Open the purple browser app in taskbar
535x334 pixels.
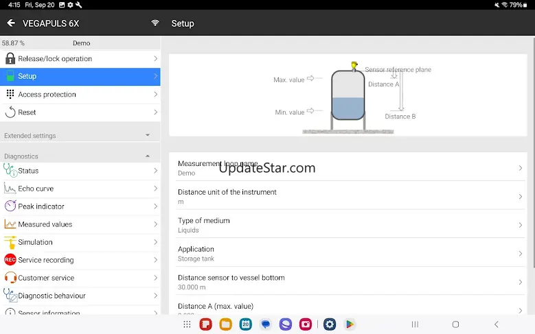click(x=286, y=324)
